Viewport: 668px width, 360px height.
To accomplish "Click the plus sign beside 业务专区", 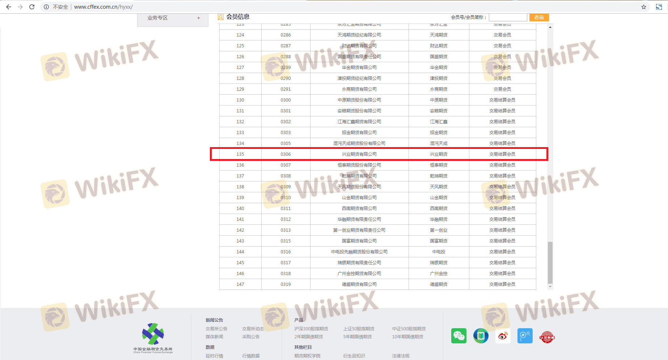I will [198, 18].
